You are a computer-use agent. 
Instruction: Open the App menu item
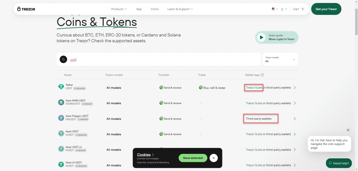[139, 9]
